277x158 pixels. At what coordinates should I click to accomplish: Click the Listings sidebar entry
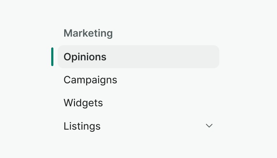tap(82, 126)
